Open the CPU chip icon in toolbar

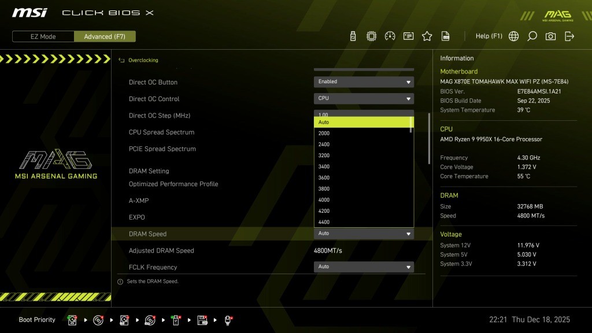click(x=371, y=36)
